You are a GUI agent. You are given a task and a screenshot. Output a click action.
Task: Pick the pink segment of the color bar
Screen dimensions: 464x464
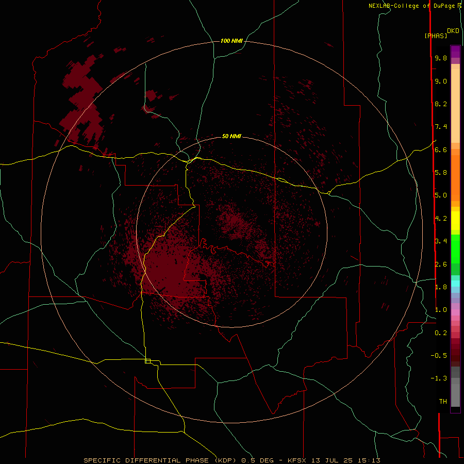(455, 312)
